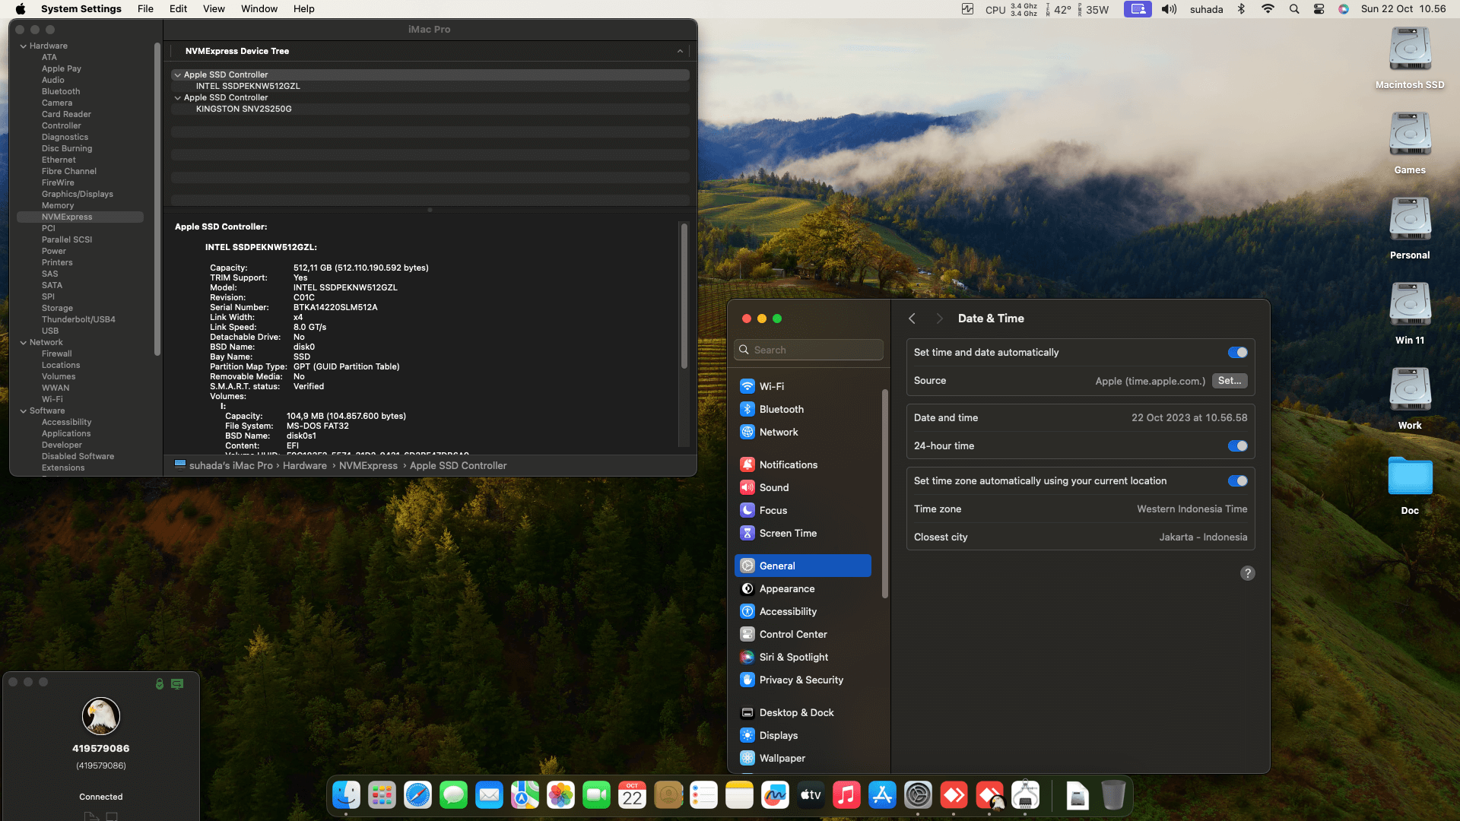Toggle automatic time zone by location
Image resolution: width=1460 pixels, height=821 pixels.
[x=1237, y=481]
